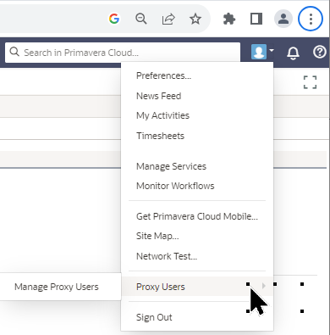Click Sign Out

point(154,317)
